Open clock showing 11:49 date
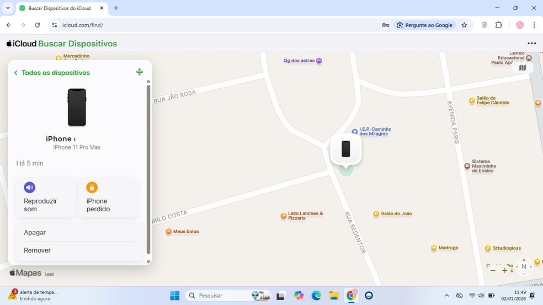This screenshot has width=543, height=305. click(513, 295)
